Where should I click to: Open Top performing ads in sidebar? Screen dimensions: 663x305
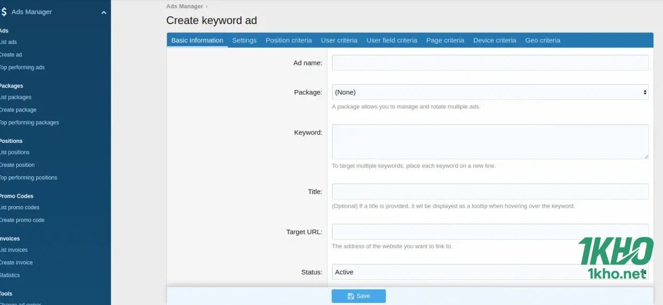point(22,67)
